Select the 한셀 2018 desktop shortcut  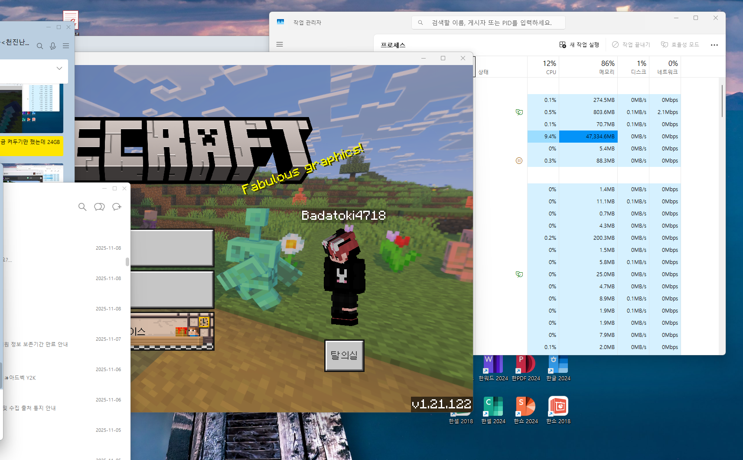[x=461, y=418]
